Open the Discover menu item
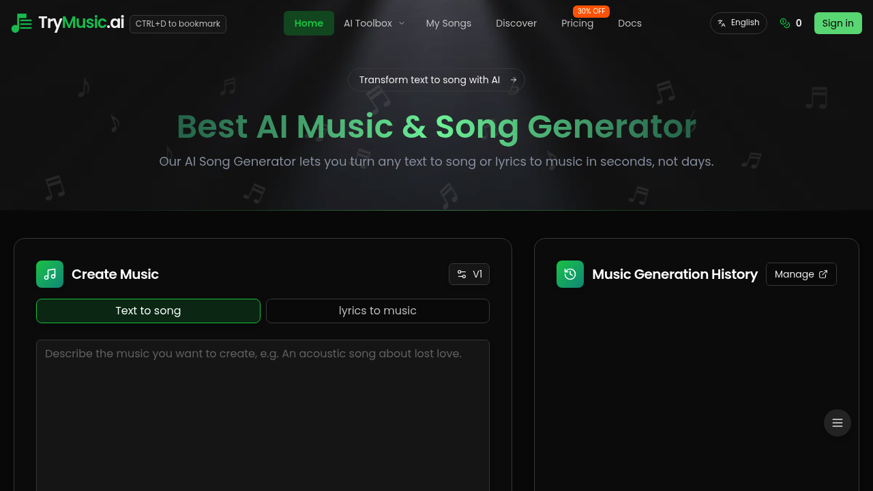This screenshot has width=873, height=491. tap(516, 23)
